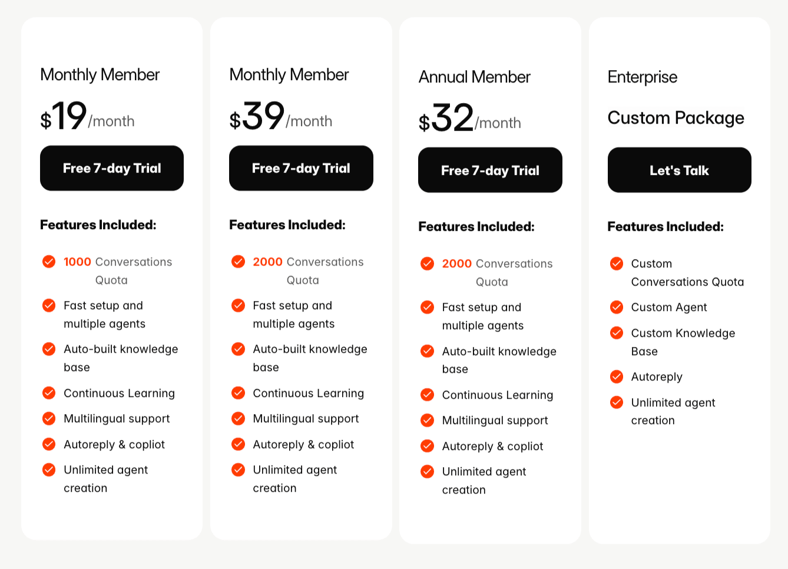Start the Free 7-day Trial for $39 plan
The image size is (788, 569).
[x=300, y=168]
